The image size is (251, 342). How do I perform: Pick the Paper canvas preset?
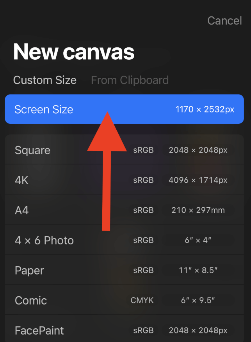[x=124, y=270]
